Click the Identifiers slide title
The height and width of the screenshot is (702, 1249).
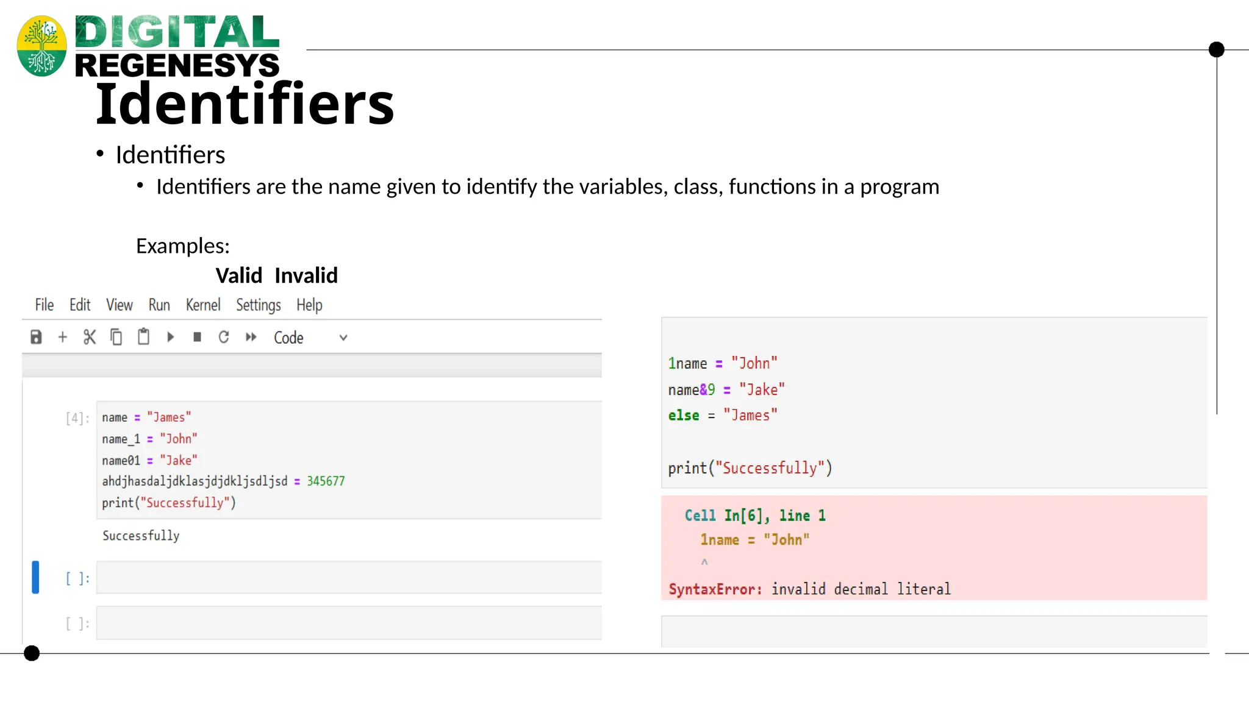point(245,104)
